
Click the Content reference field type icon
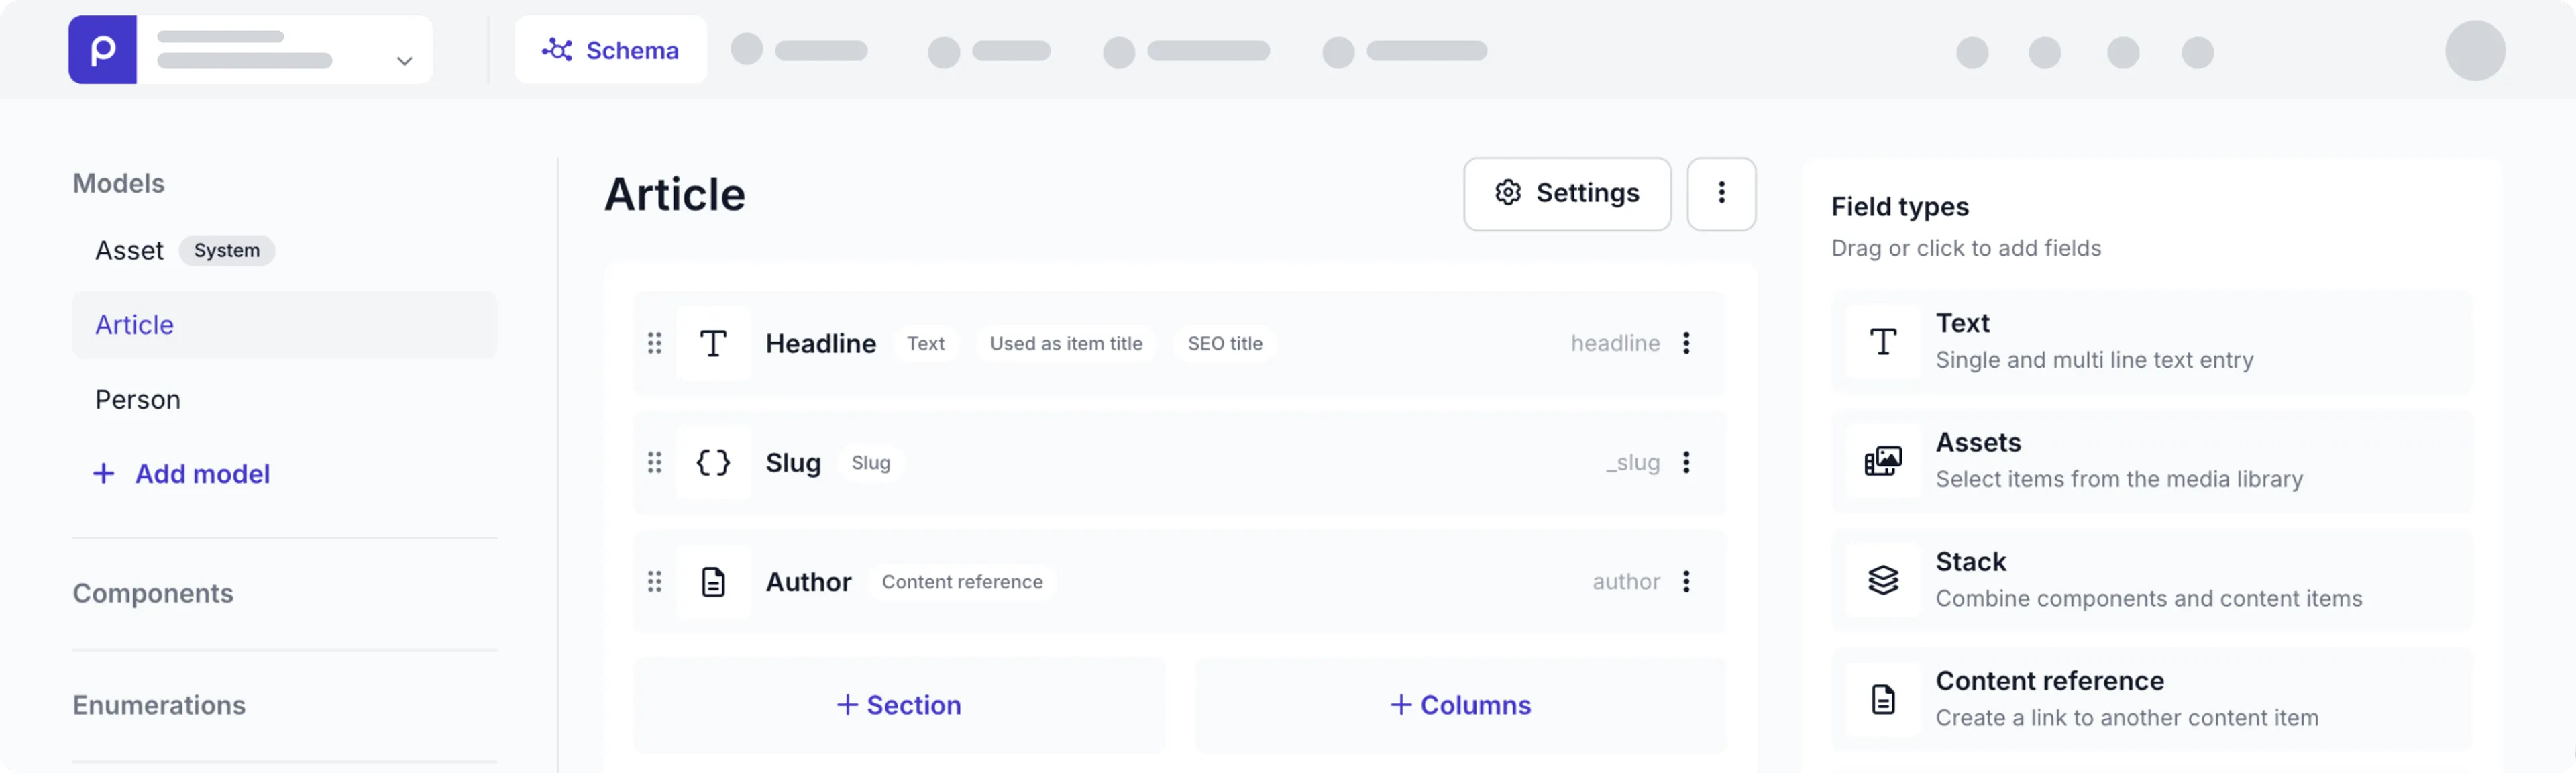coord(1883,699)
